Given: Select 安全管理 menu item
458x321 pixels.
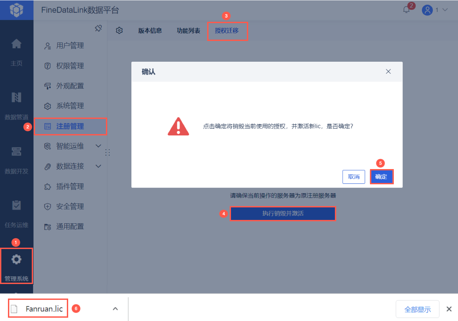Looking at the screenshot, I should point(70,206).
